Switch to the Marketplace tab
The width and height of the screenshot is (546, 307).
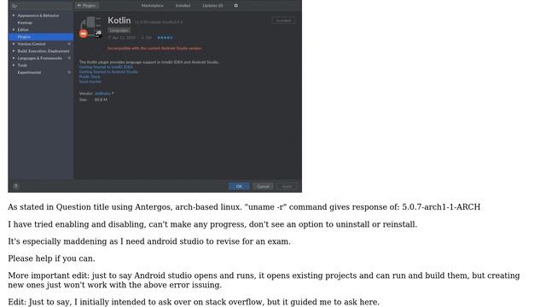[152, 6]
